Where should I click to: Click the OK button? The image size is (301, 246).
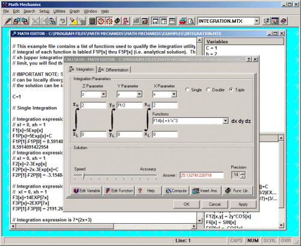tap(187, 204)
